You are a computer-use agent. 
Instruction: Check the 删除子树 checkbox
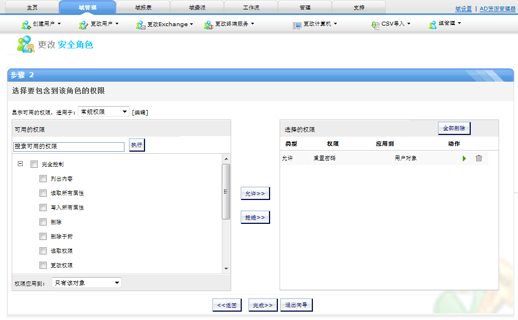pos(43,236)
